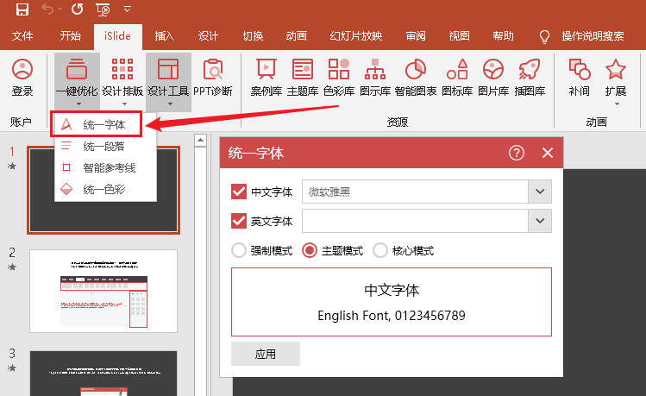
Task: Open the 图片库 picture library
Action: (x=493, y=77)
